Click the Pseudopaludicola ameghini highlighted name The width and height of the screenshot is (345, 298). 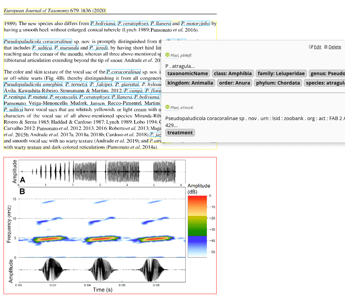[x=33, y=84]
